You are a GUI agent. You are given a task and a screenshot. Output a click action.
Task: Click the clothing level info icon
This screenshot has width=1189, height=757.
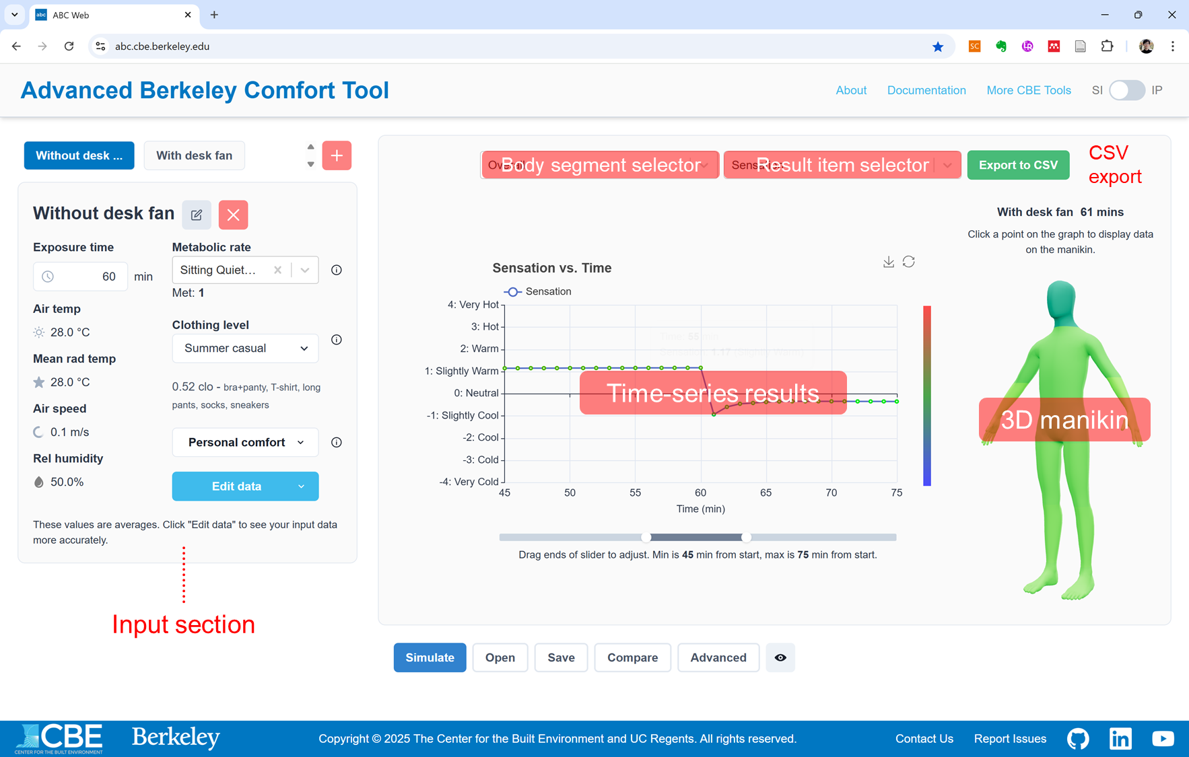click(337, 340)
